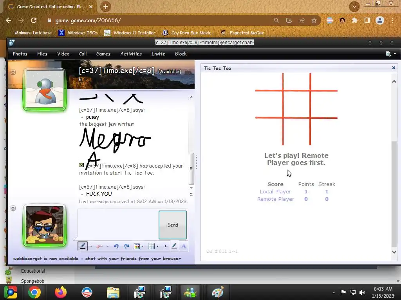Open a new Chrome tab
The height and width of the screenshot is (300, 401).
pyautogui.click(x=106, y=7)
